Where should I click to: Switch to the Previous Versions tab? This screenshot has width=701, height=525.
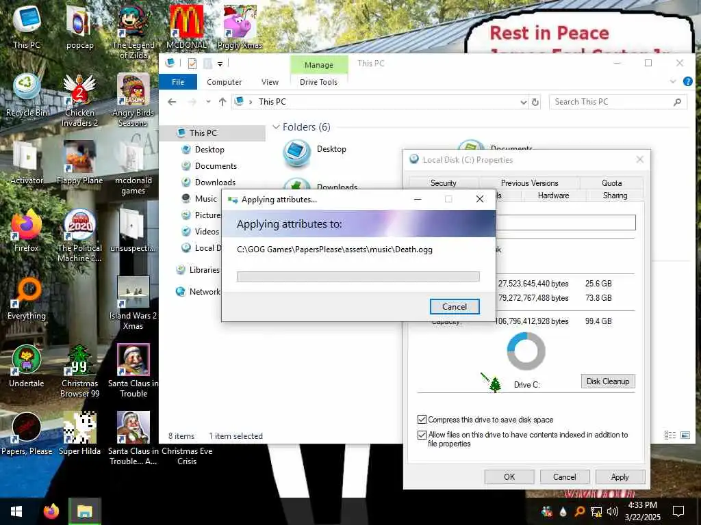click(x=529, y=183)
